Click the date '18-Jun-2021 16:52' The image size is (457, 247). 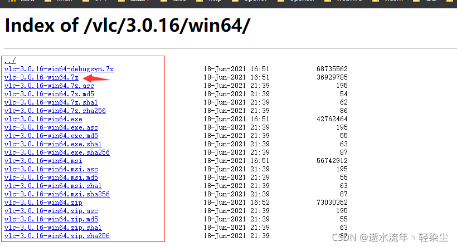237,202
